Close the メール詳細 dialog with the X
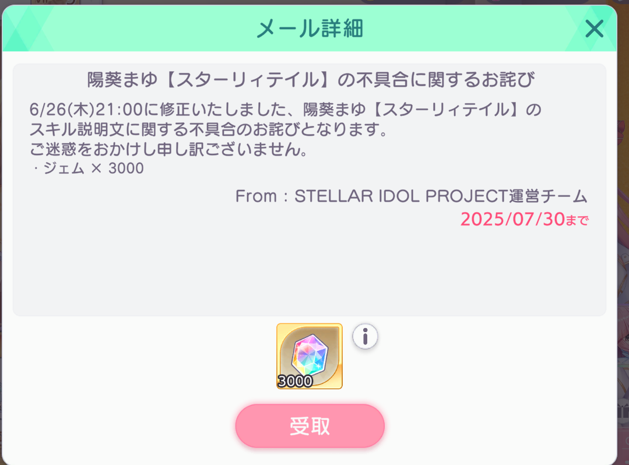Image resolution: width=629 pixels, height=465 pixels. tap(594, 29)
